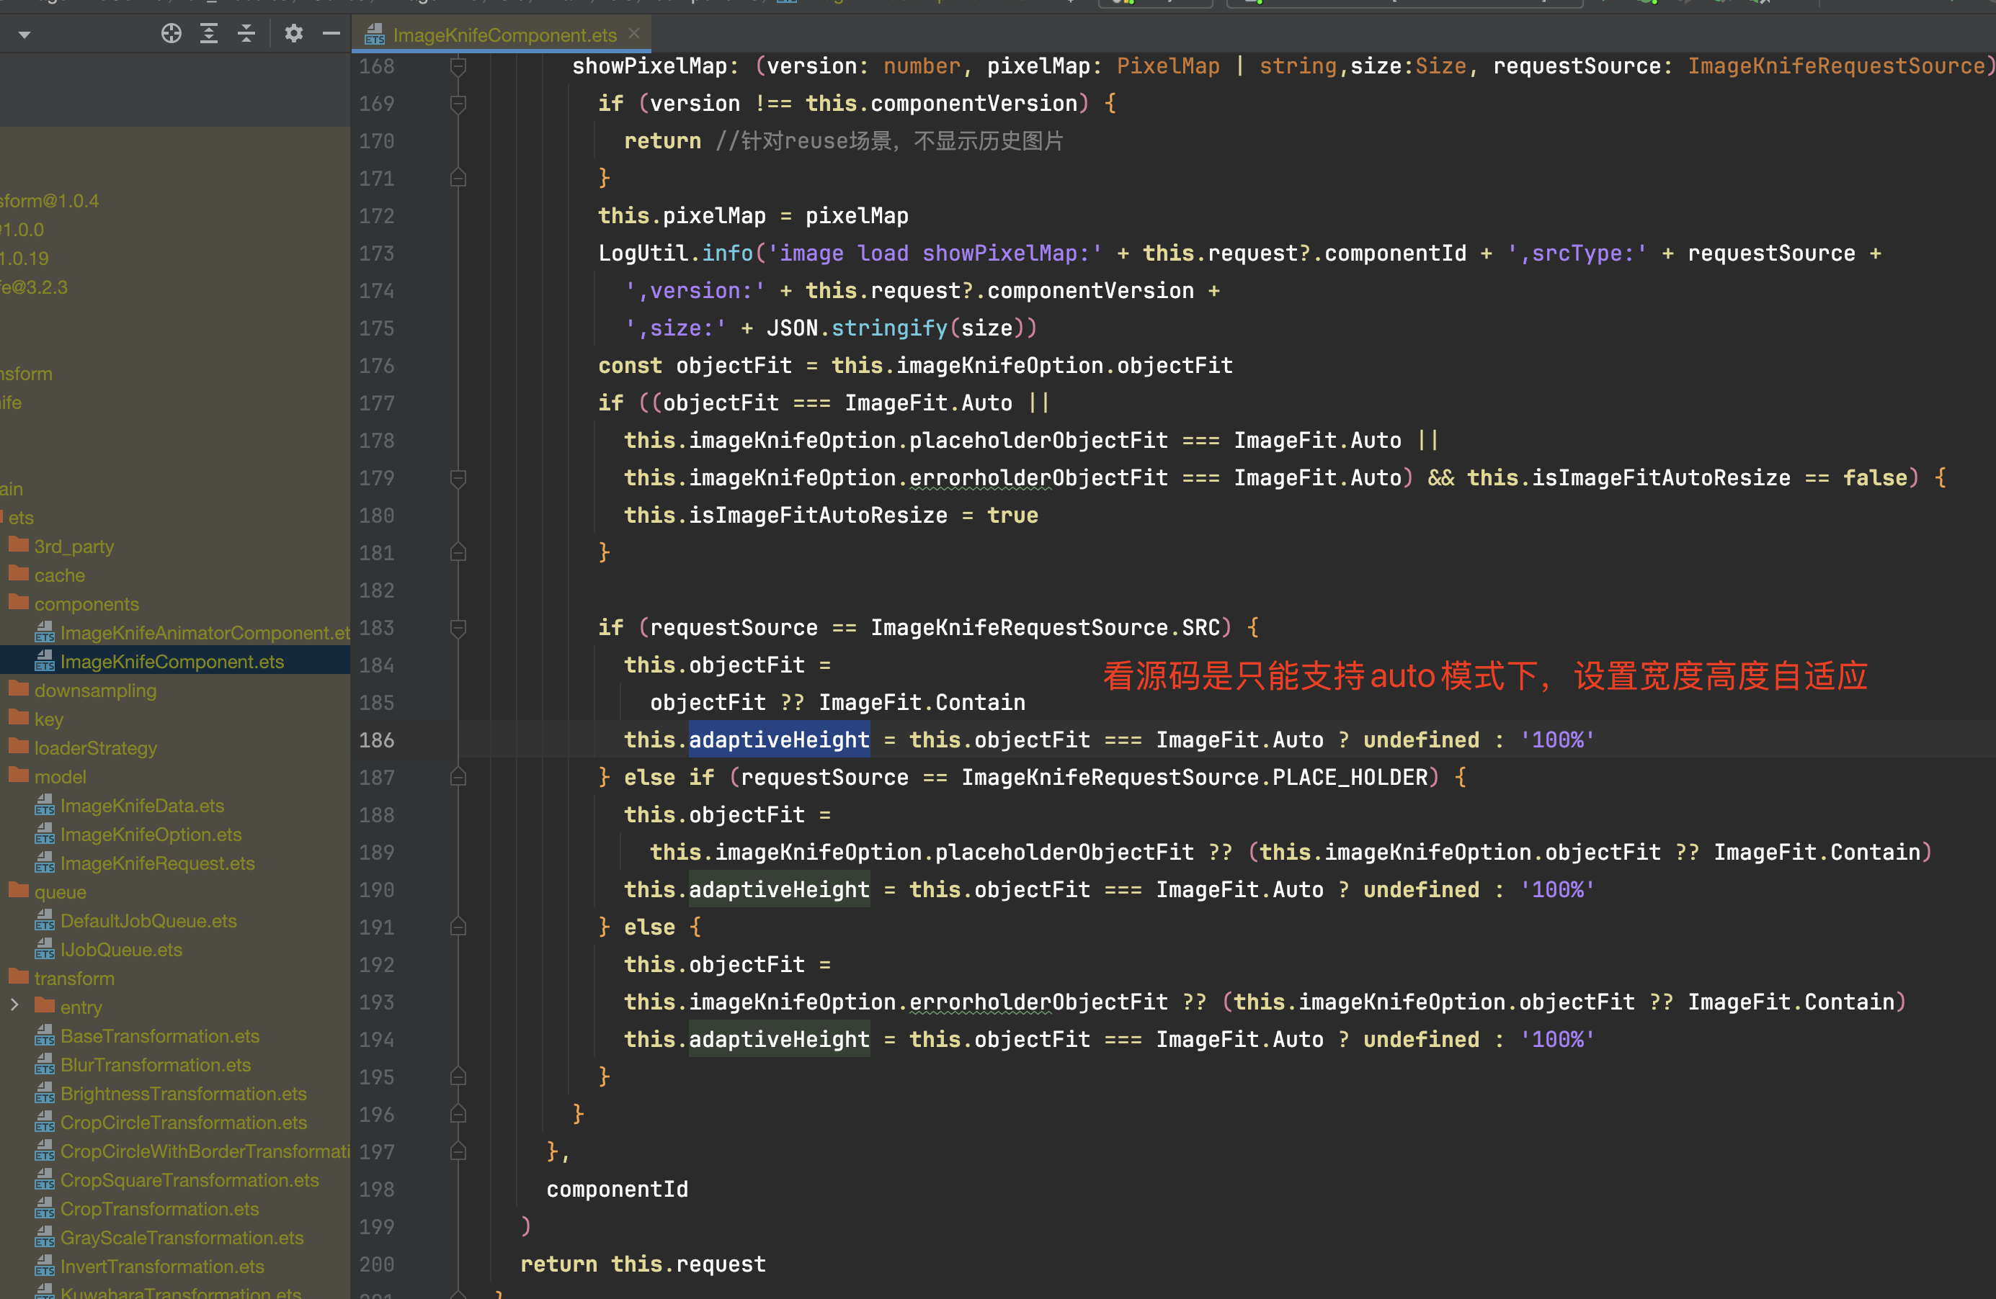This screenshot has height=1299, width=1996.
Task: Open the loaderStrategy folder
Action: tap(83, 747)
